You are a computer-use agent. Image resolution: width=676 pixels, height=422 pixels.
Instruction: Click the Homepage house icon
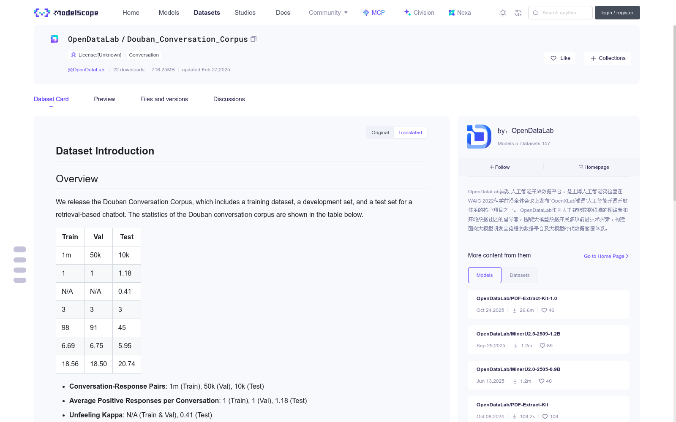581,167
